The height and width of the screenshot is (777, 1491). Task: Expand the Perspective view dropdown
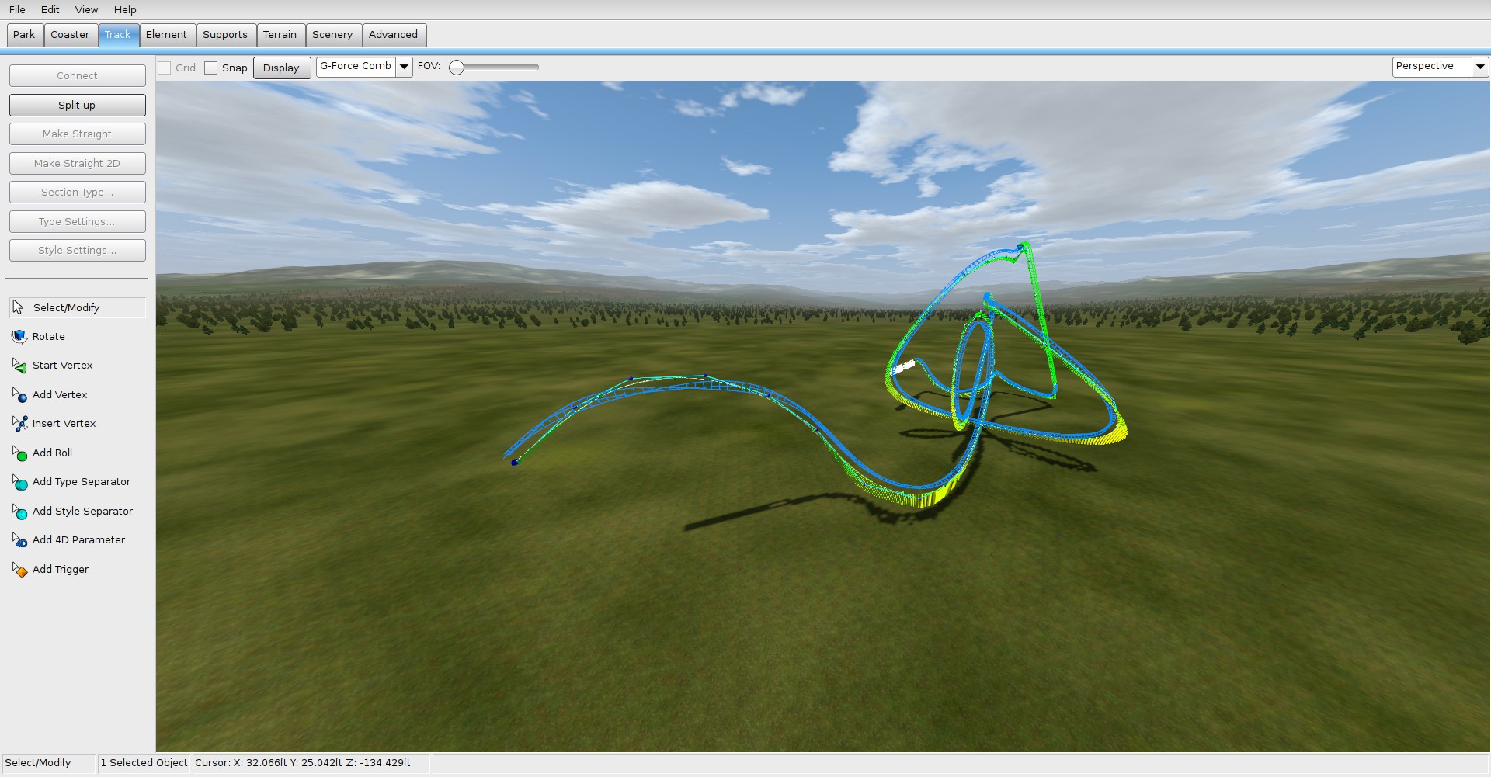[x=1480, y=67]
